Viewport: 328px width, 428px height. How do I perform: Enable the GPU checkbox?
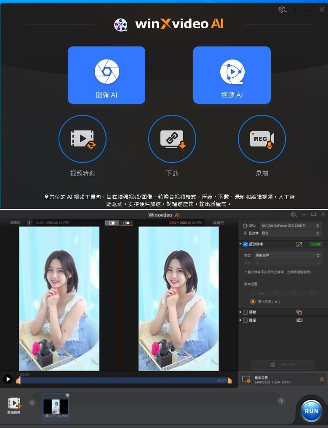coord(245,226)
